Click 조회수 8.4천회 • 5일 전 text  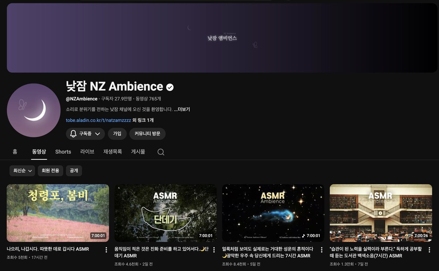(241, 264)
